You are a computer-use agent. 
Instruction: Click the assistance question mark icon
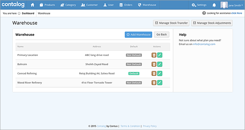(x=204, y=13)
